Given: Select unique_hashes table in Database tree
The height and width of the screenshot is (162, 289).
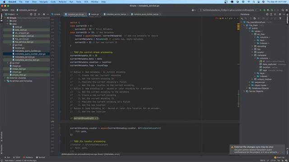Looking at the screenshot, I should (x=264, y=79).
